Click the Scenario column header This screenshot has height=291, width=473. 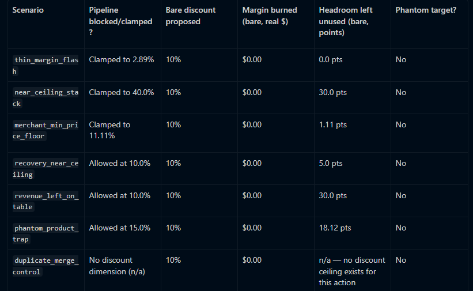[28, 10]
